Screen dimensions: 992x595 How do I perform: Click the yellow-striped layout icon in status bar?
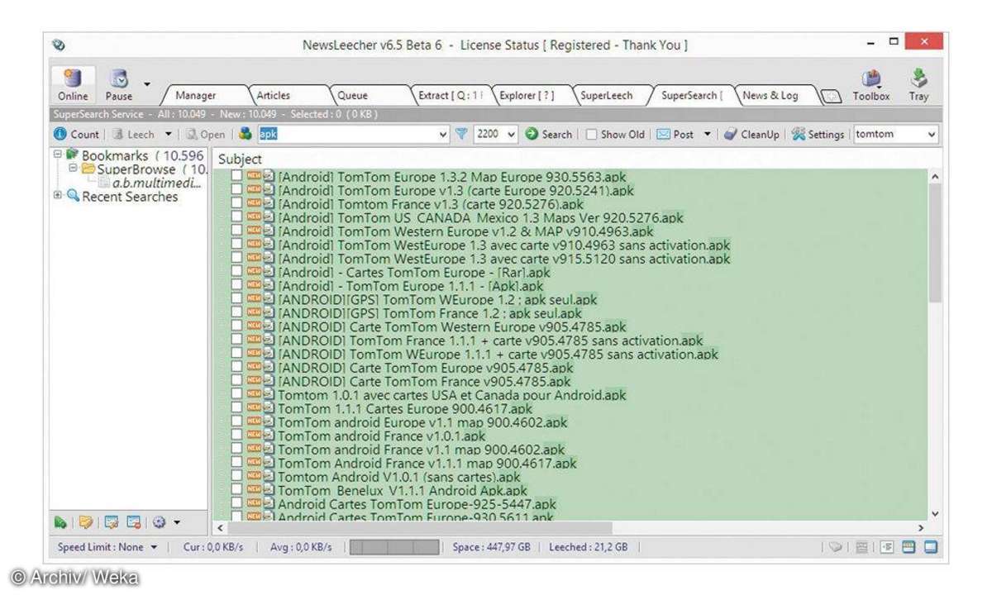(x=909, y=547)
